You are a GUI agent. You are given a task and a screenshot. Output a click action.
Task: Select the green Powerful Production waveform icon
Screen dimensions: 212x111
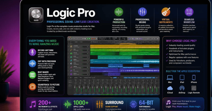tap(119, 12)
